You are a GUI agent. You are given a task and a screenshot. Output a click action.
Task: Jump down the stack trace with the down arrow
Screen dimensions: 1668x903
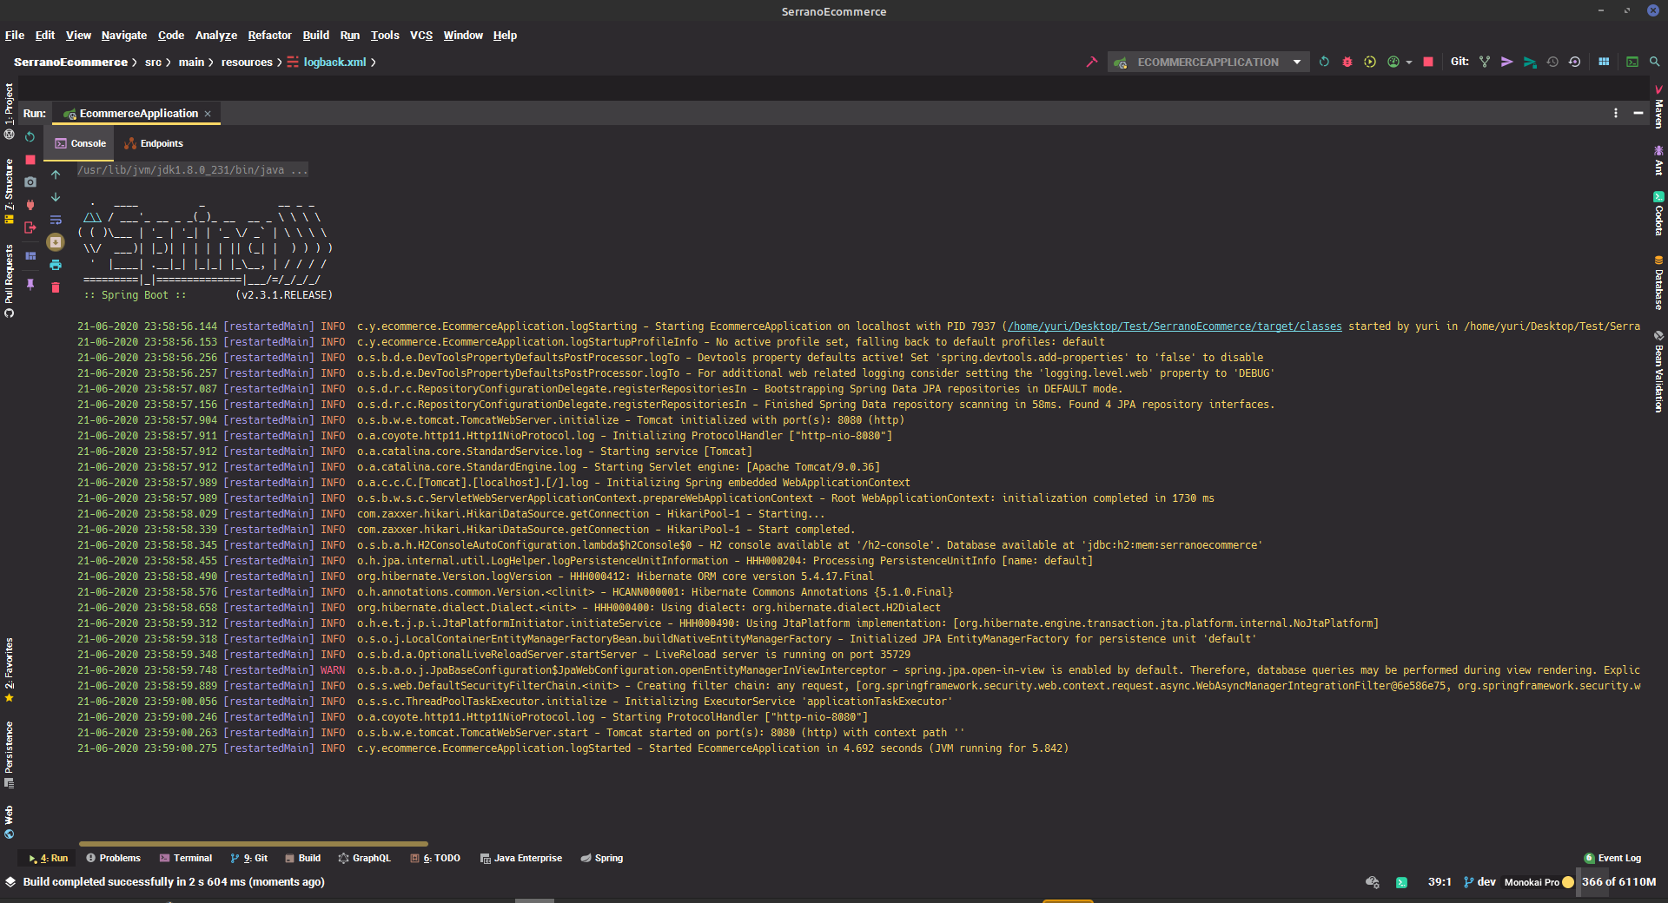56,197
